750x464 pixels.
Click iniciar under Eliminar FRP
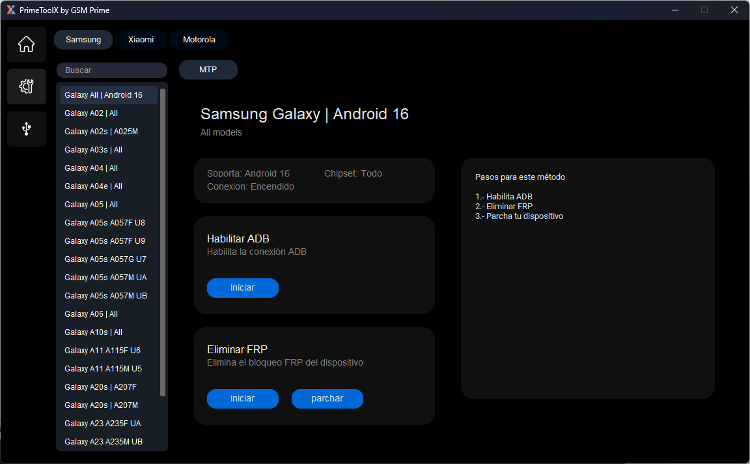(242, 398)
